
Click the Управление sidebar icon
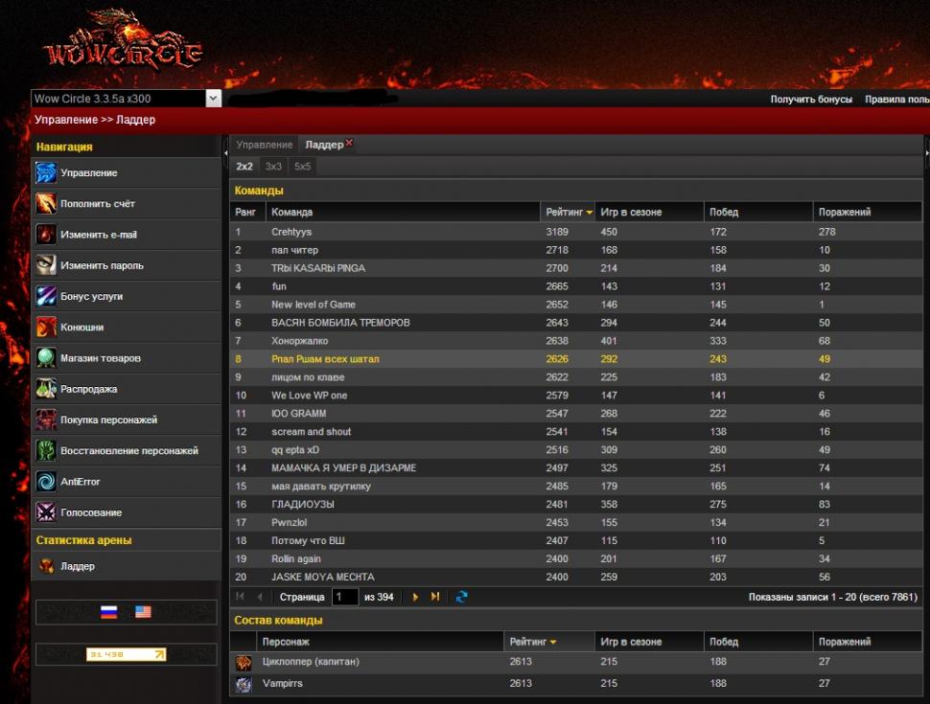pyautogui.click(x=46, y=173)
